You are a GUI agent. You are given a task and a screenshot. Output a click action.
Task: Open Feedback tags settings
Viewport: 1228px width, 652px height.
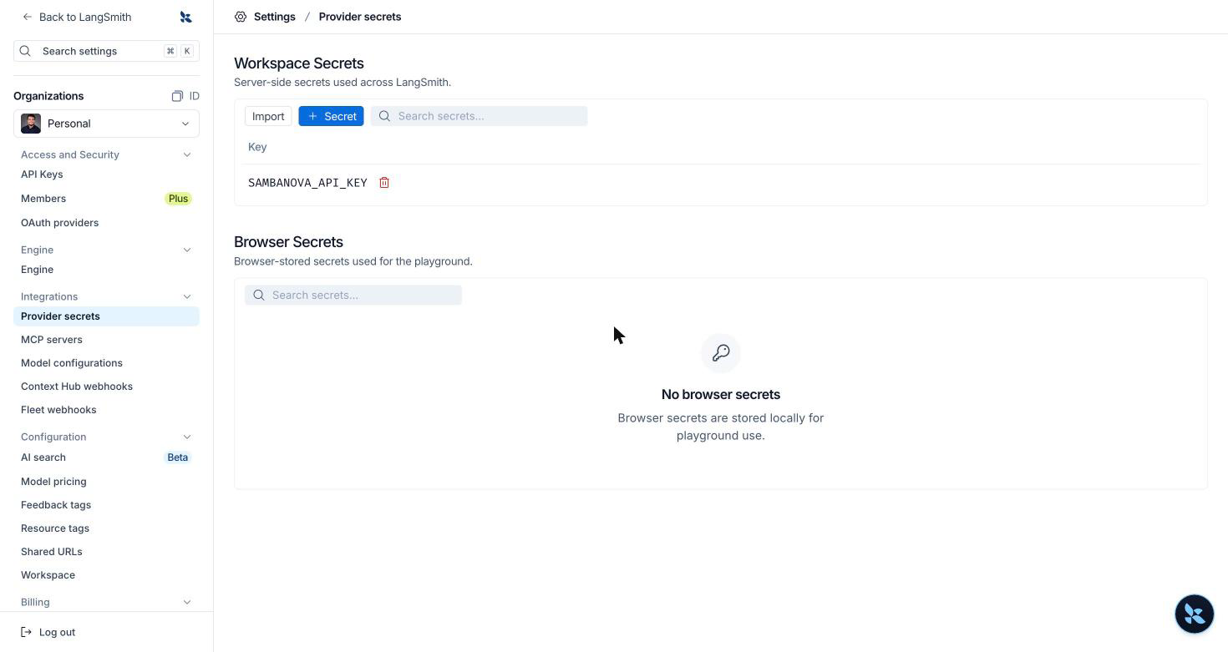coord(106,505)
